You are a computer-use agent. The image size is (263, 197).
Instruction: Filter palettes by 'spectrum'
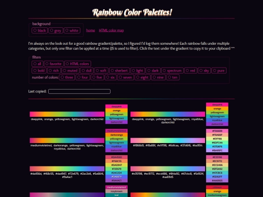tap(172, 71)
